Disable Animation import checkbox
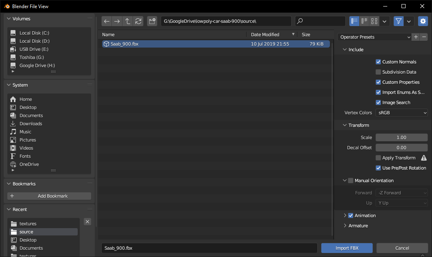432x257 pixels. tap(351, 216)
